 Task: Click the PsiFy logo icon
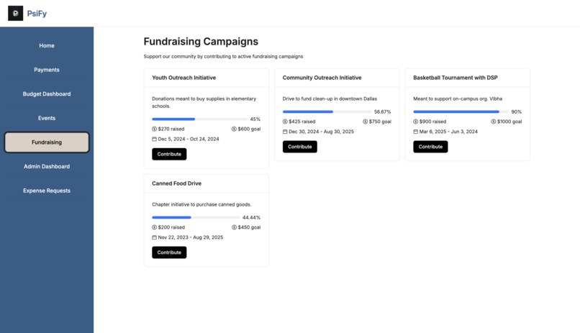[15, 13]
